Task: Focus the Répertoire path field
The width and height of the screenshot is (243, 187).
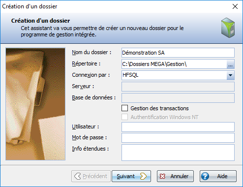Action: (x=174, y=64)
